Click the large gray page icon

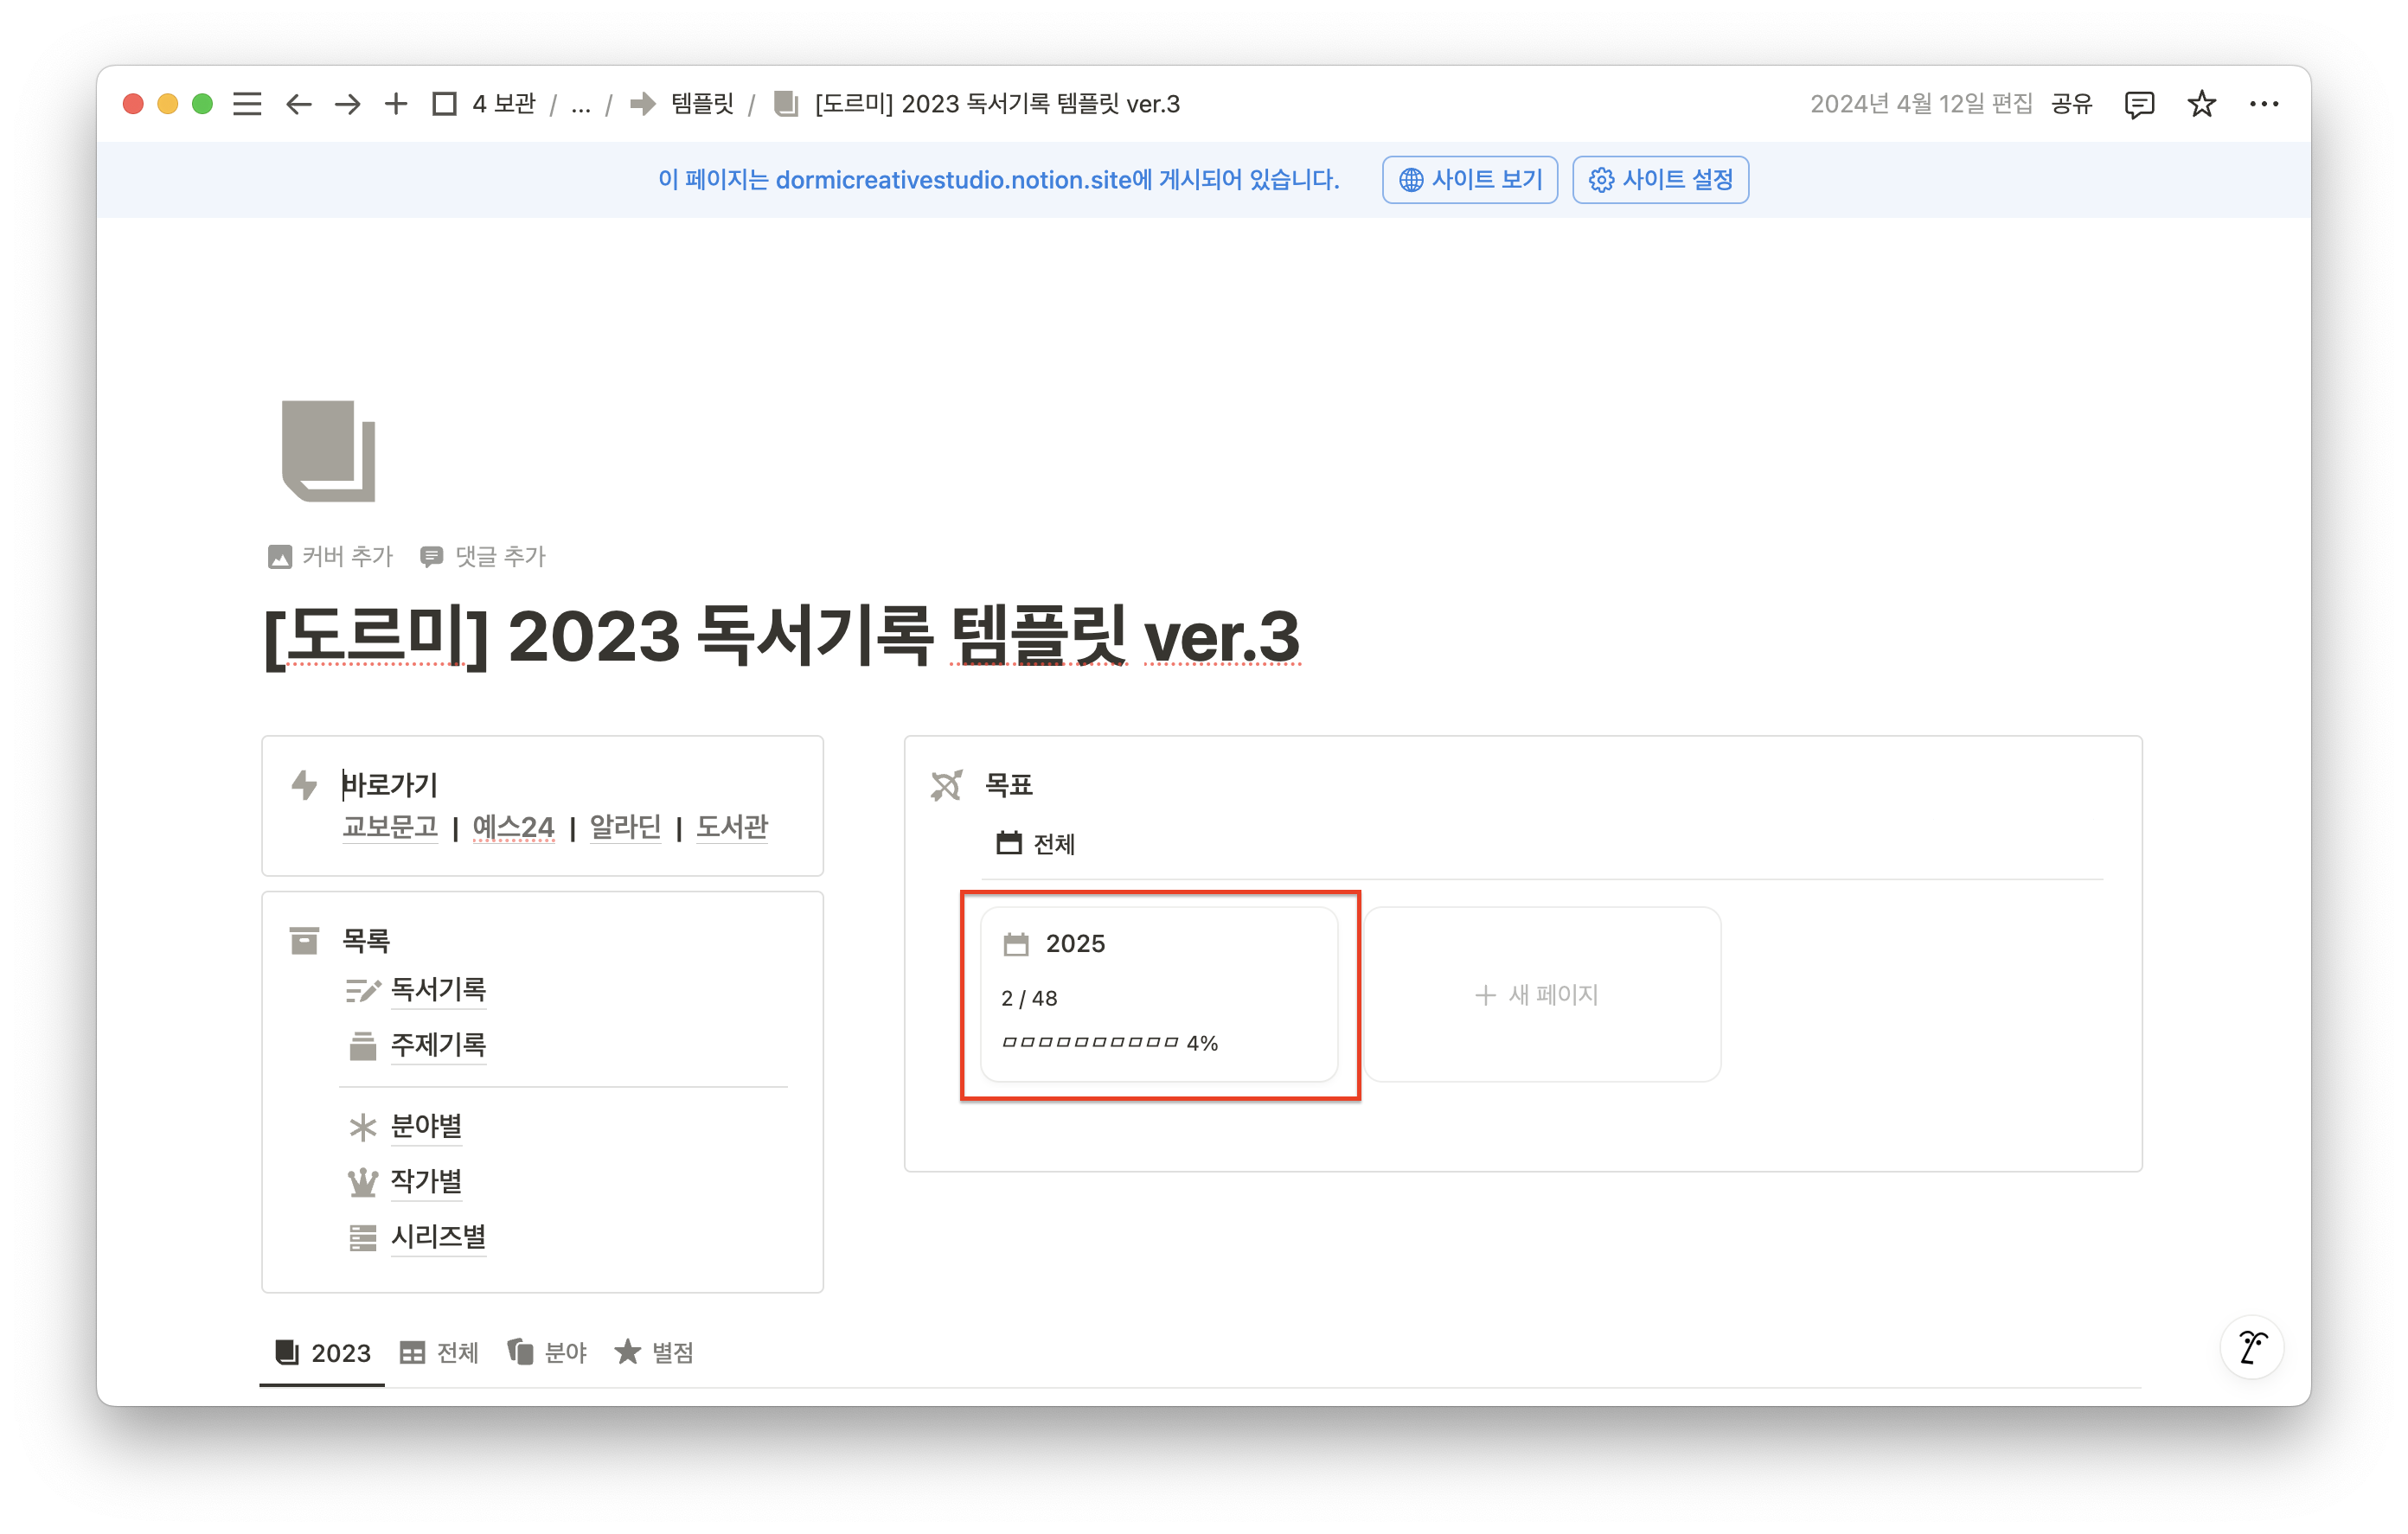point(328,451)
